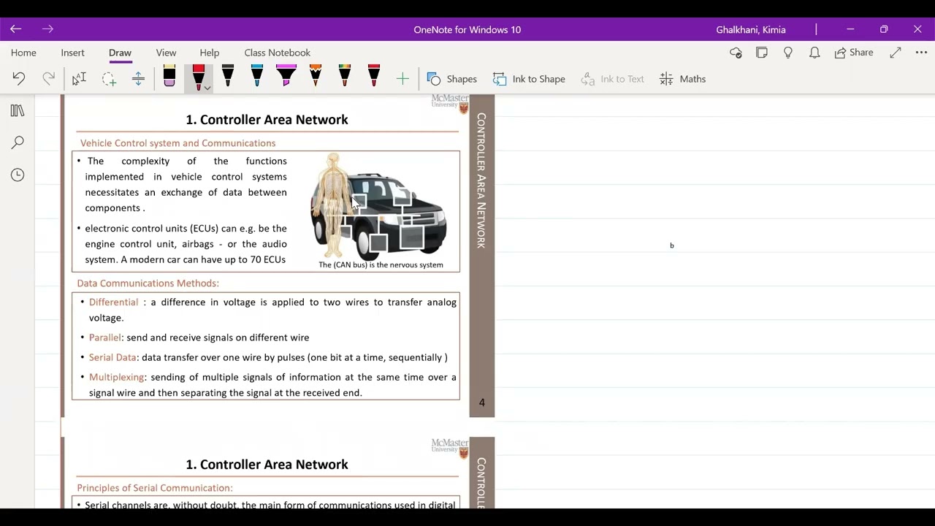Open the more options ellipsis menu
The height and width of the screenshot is (526, 935).
[921, 53]
